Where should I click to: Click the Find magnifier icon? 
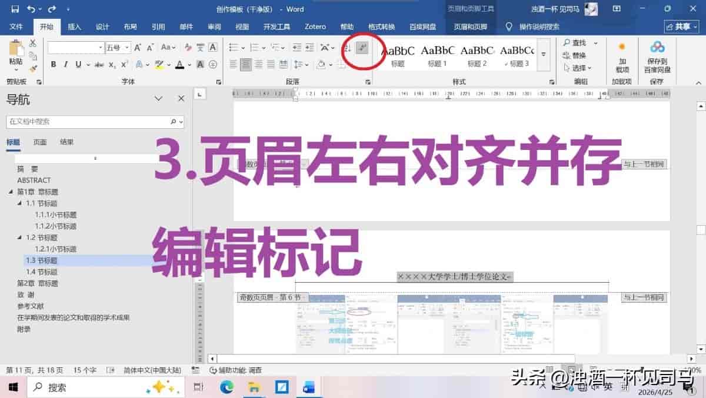[567, 43]
